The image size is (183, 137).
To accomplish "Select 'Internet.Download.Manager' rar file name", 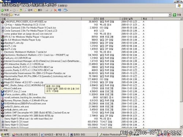I will coord(42,61).
